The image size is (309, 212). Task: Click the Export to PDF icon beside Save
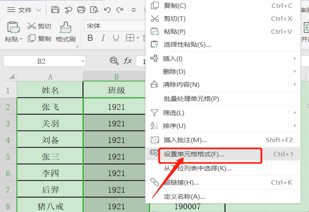click(x=68, y=10)
